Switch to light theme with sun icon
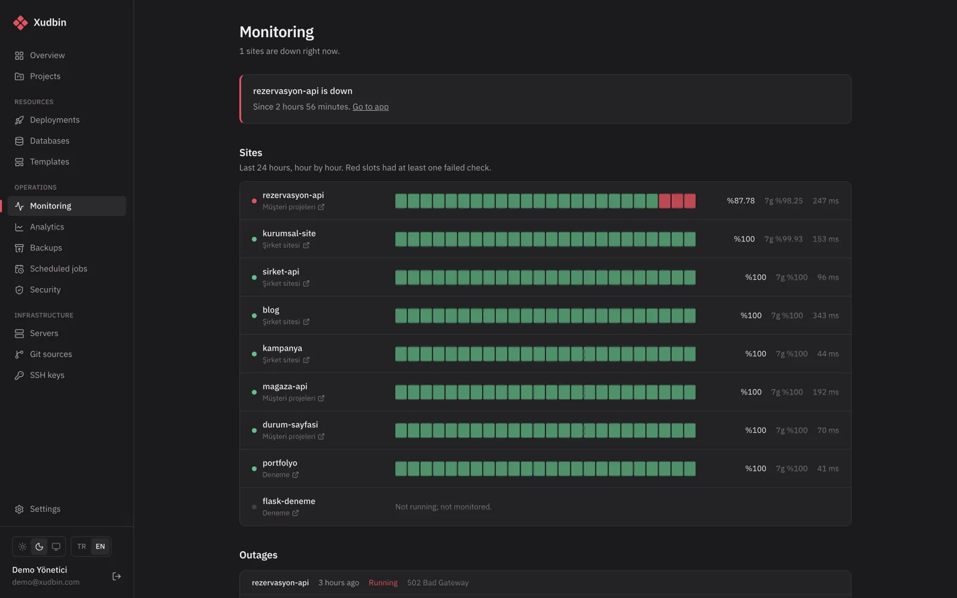 pos(22,547)
